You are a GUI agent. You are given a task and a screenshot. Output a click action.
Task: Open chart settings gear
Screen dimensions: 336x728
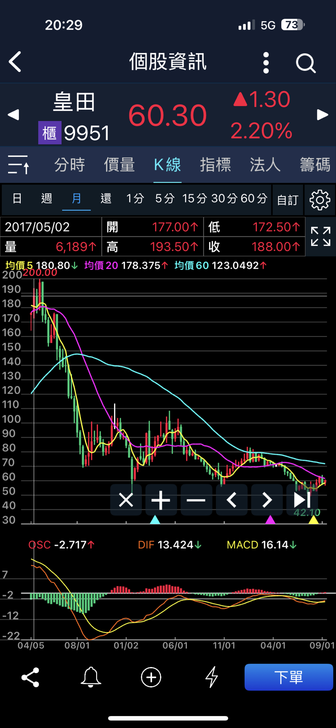(320, 200)
